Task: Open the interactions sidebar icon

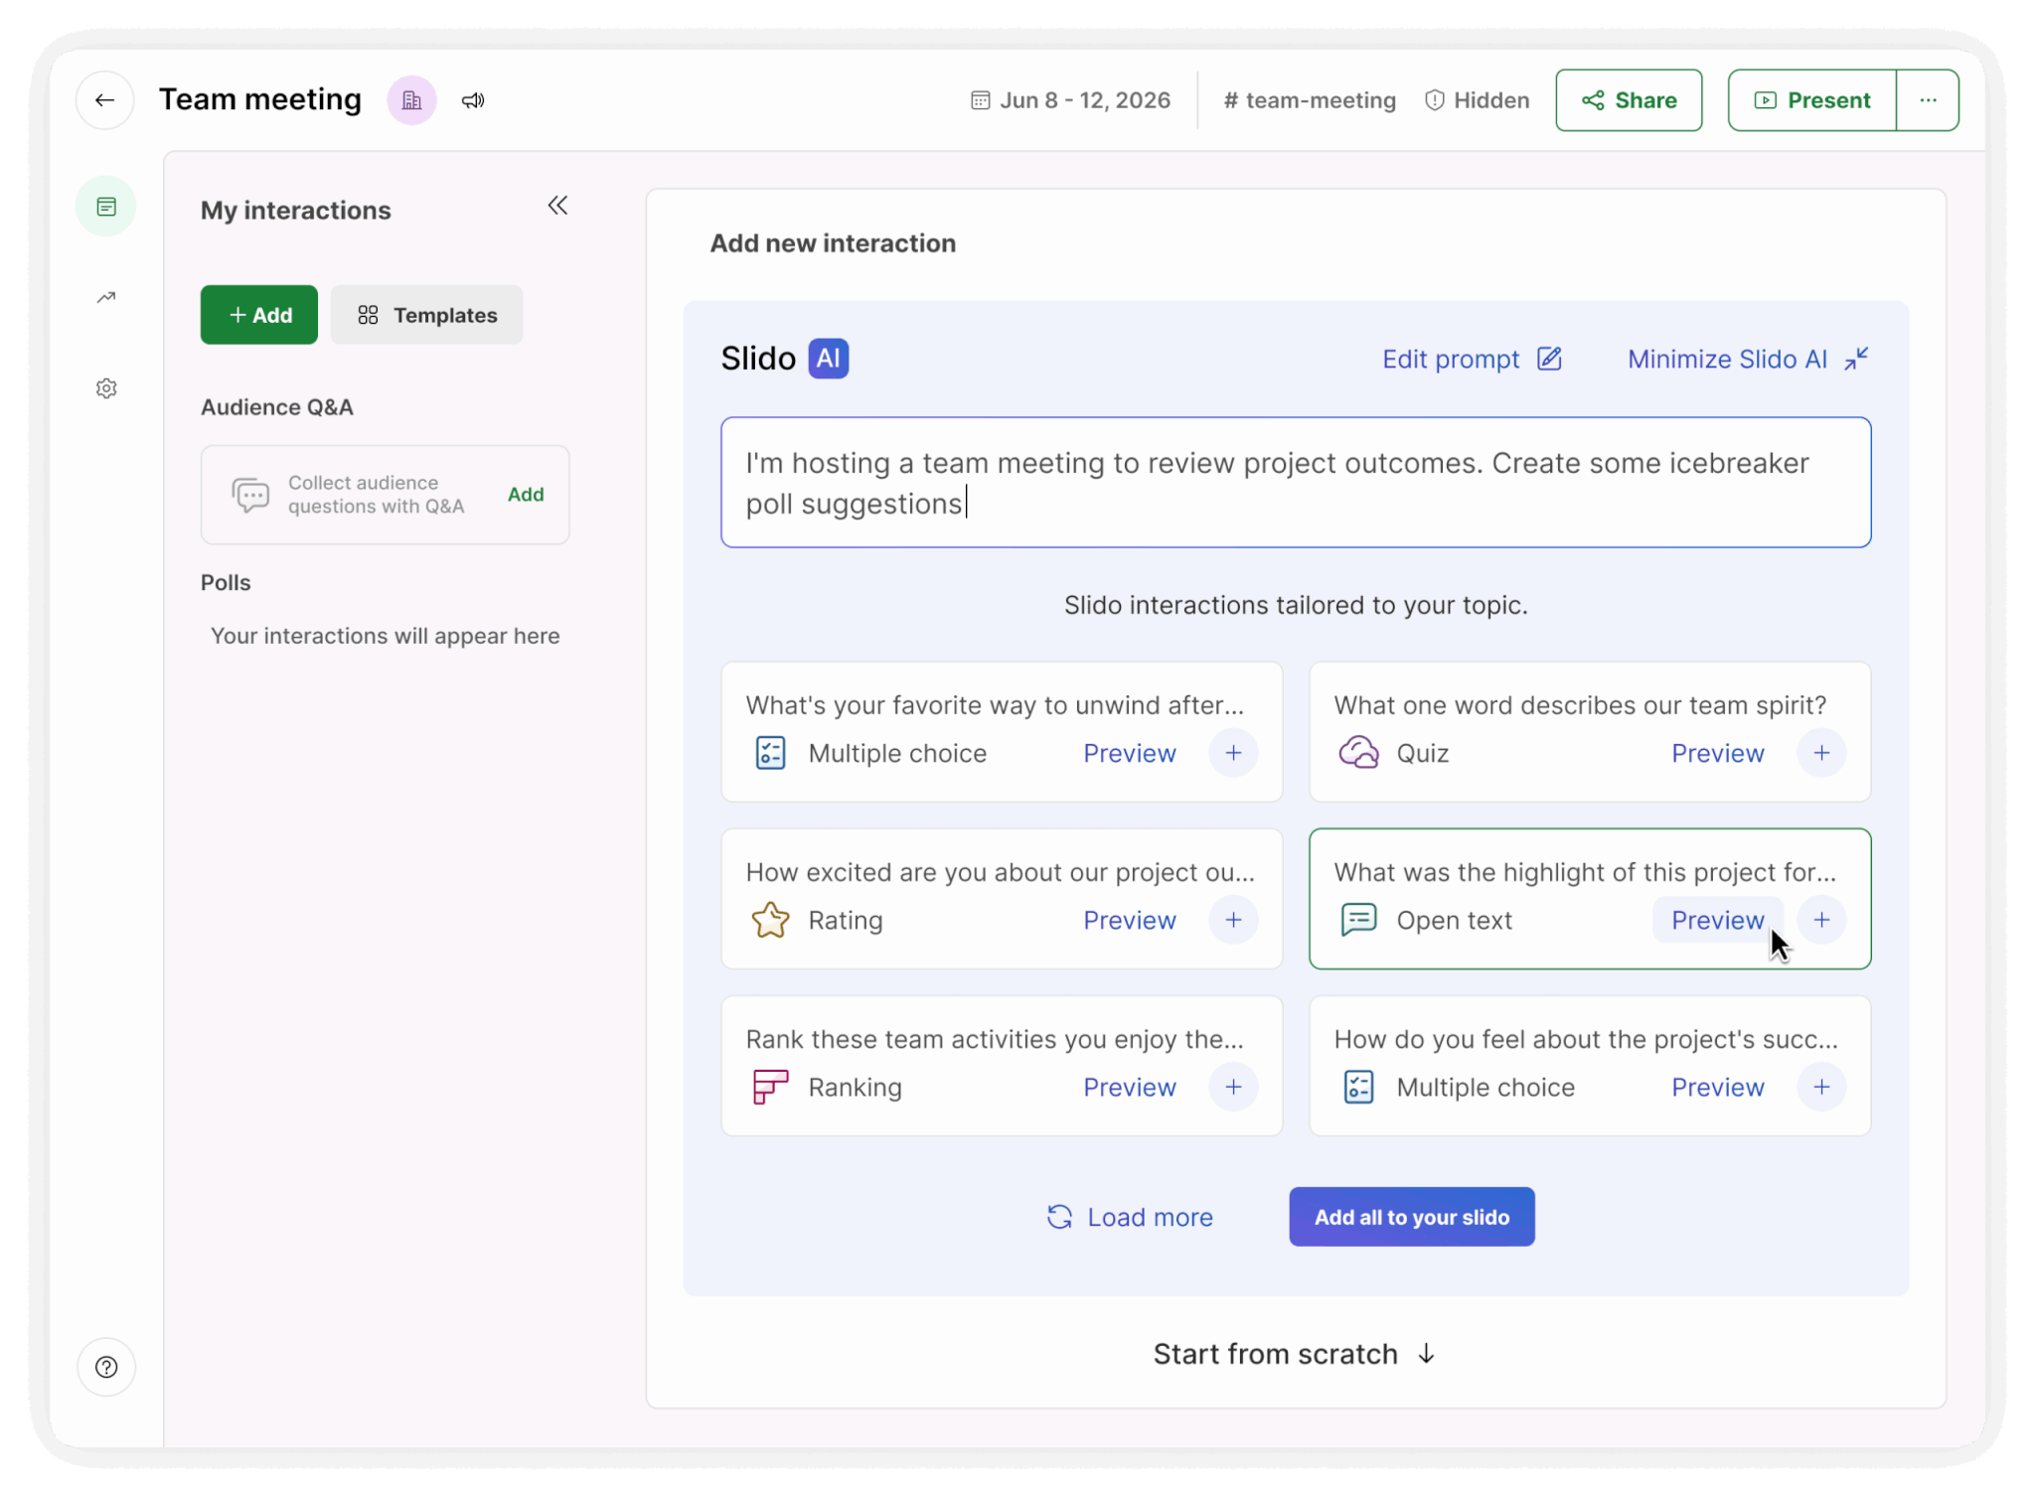Action: (106, 207)
